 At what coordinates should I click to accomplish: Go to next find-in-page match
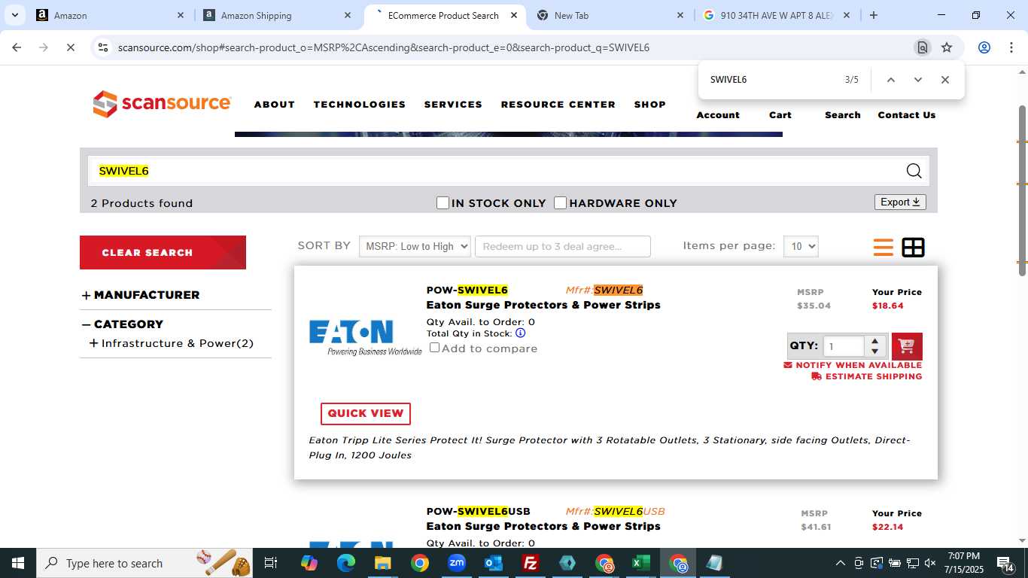tap(917, 80)
